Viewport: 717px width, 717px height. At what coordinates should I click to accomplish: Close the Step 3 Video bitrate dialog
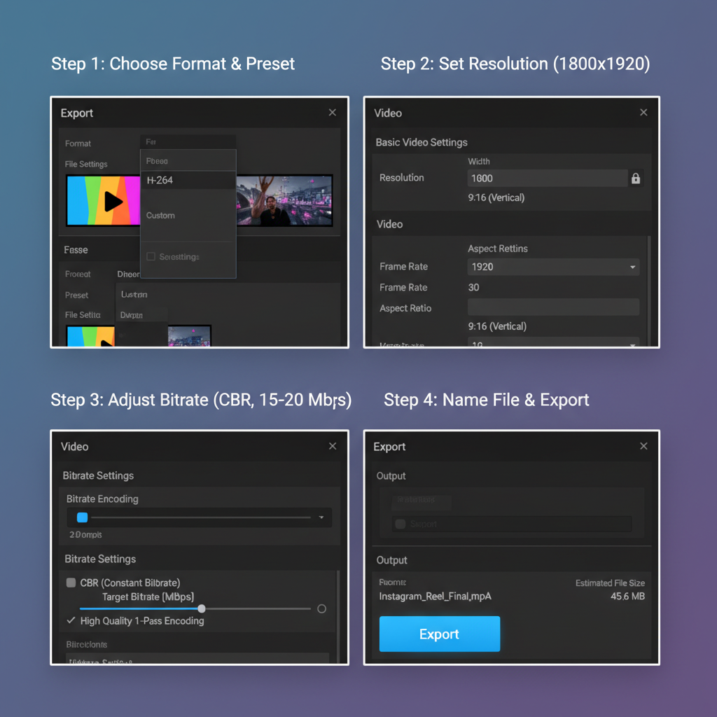tap(333, 446)
